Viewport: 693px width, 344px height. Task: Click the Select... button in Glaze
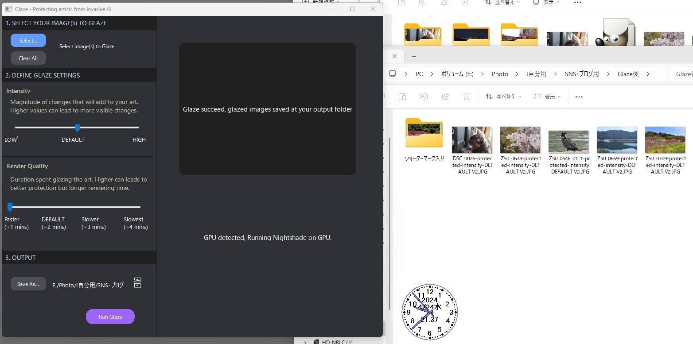(28, 40)
